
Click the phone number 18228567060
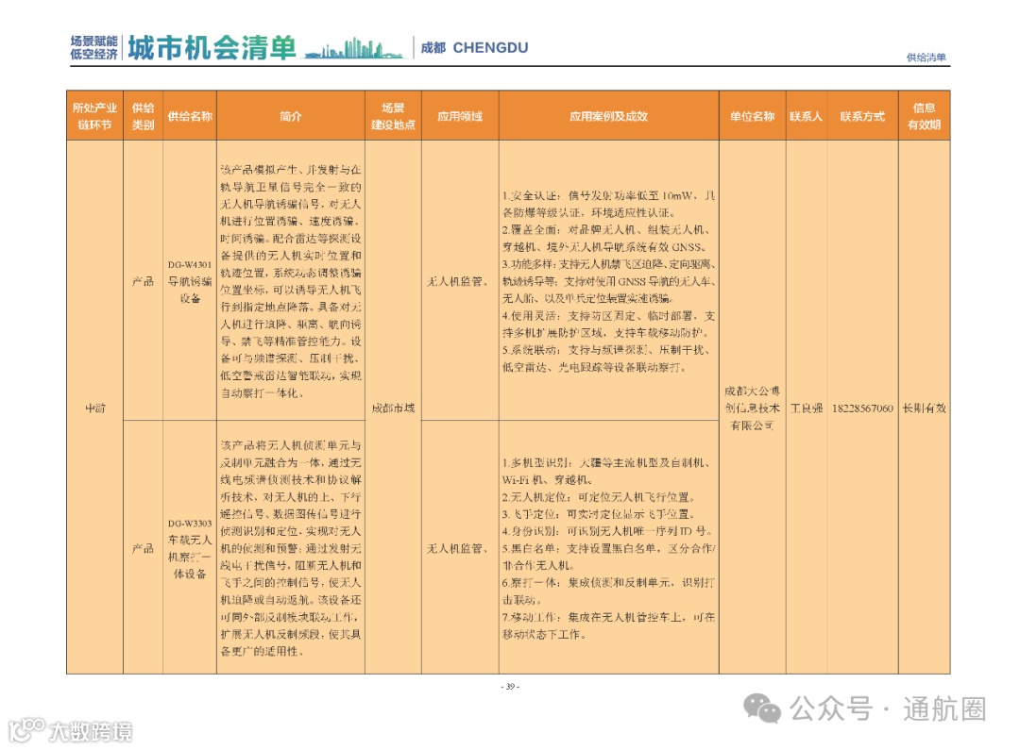(862, 408)
